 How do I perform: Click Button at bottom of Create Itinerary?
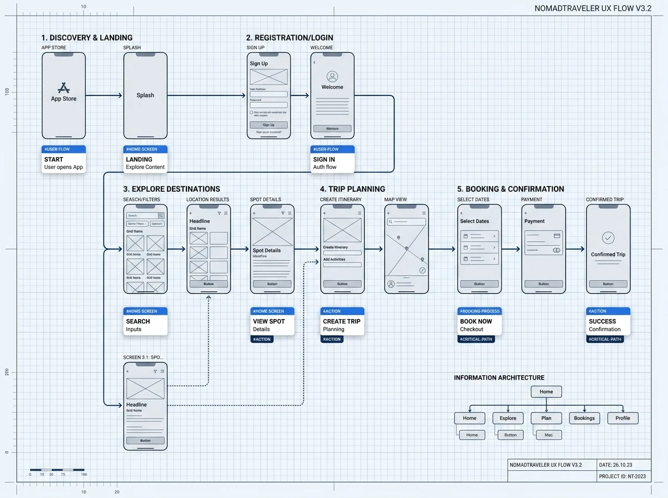coord(342,283)
